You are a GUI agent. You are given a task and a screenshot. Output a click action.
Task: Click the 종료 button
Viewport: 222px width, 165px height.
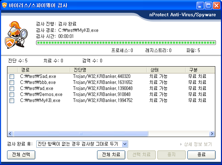coord(202,155)
